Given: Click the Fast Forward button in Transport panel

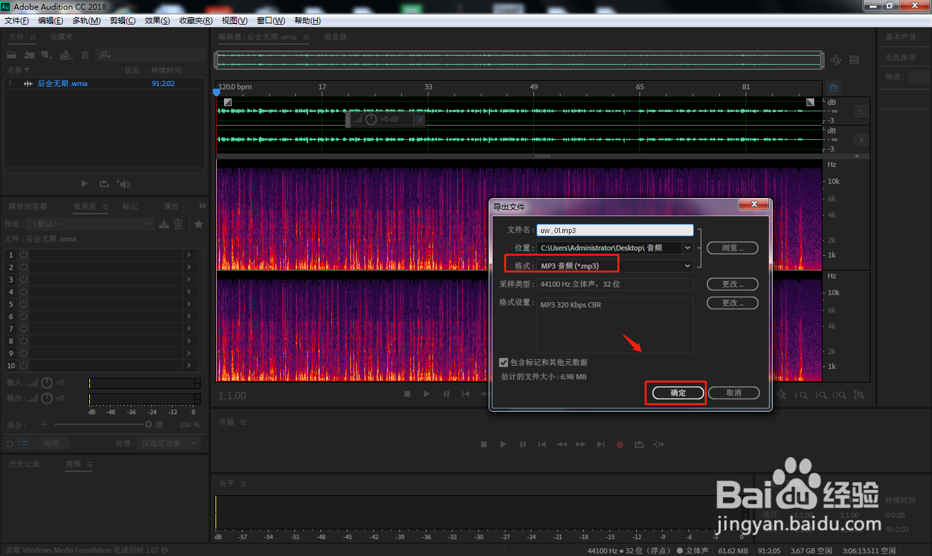Looking at the screenshot, I should click(581, 444).
